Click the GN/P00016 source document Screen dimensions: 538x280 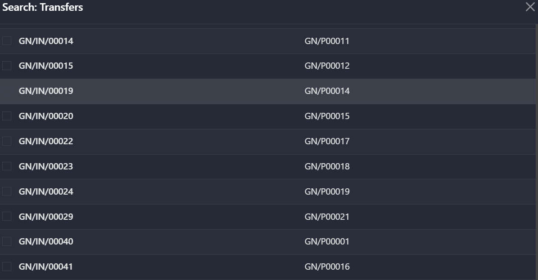tap(327, 267)
